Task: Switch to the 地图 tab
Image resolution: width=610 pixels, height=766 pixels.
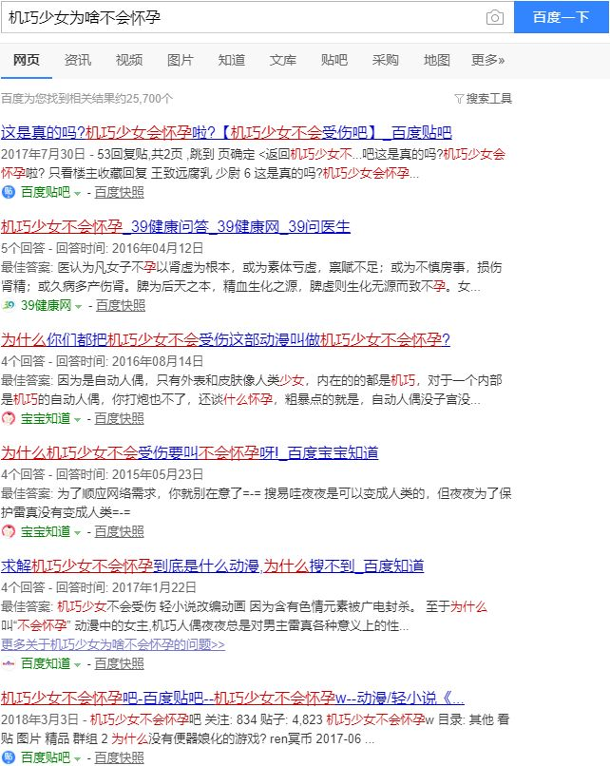Action: [x=437, y=60]
